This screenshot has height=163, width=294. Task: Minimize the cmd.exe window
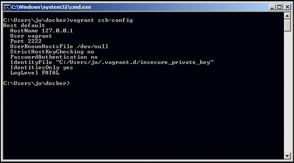pyautogui.click(x=272, y=7)
